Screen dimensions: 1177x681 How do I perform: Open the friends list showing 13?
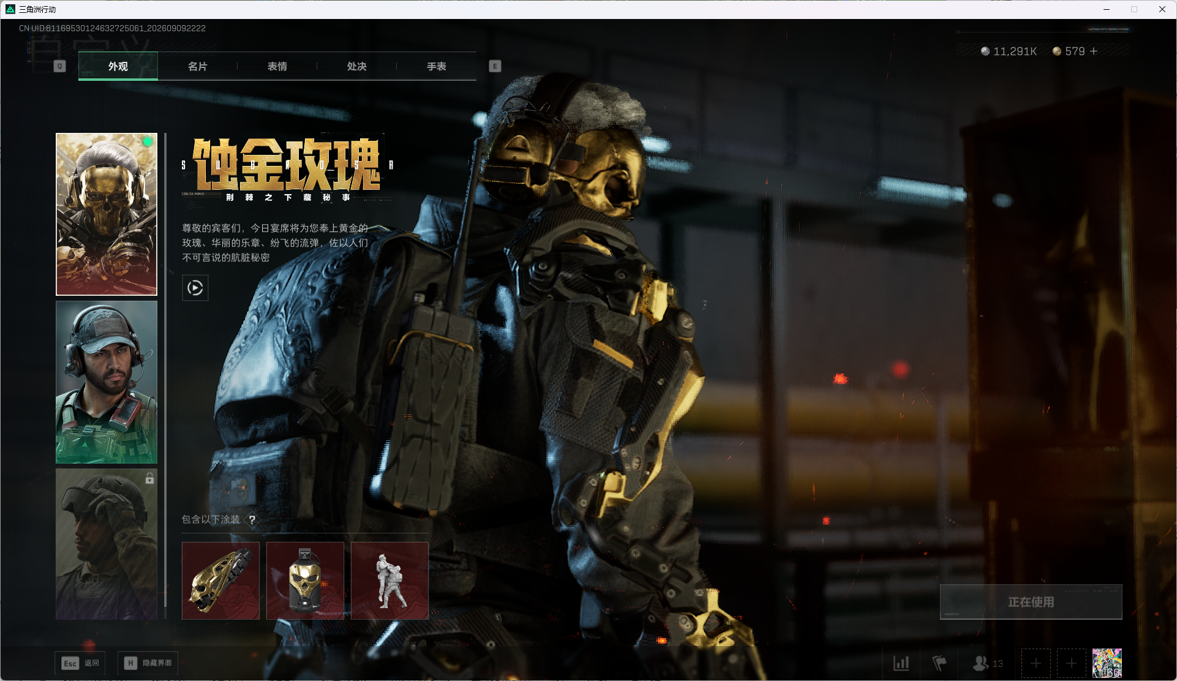click(x=988, y=663)
